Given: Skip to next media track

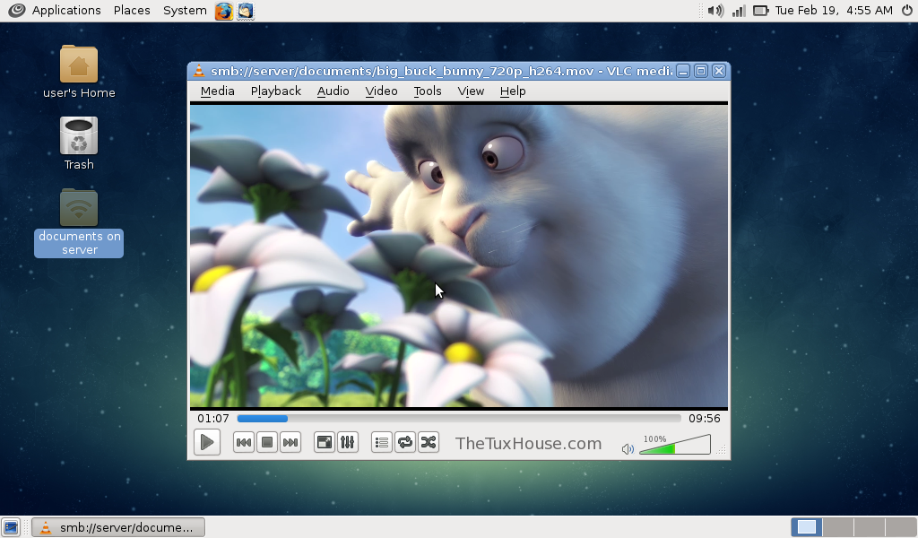Looking at the screenshot, I should coord(290,443).
